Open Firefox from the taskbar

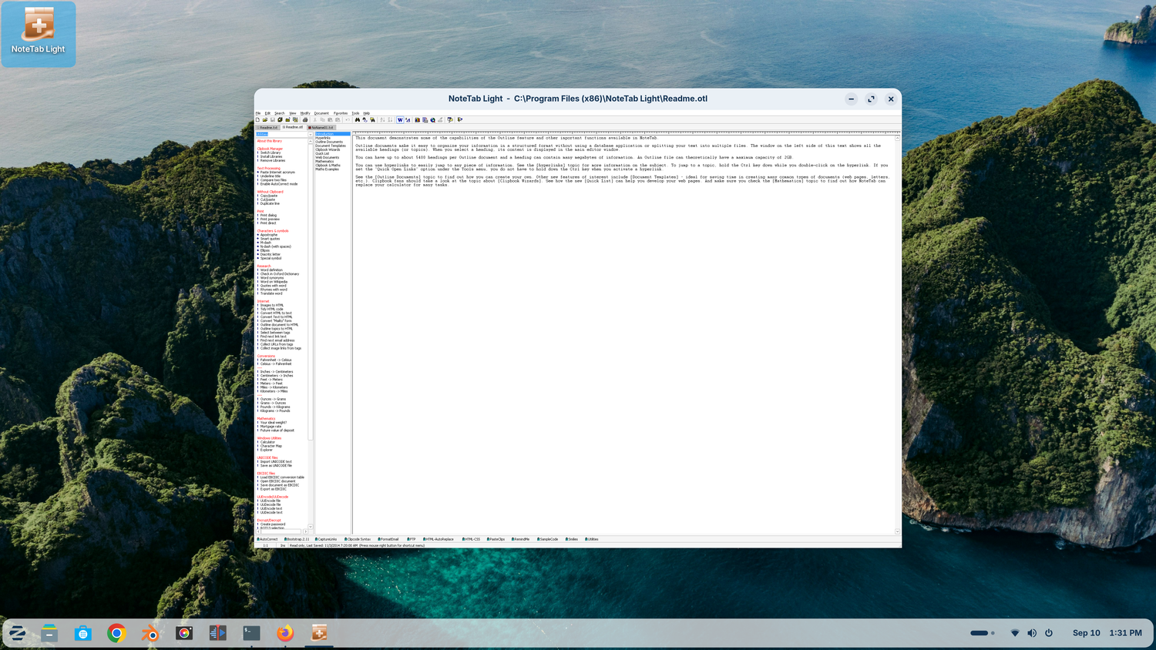[285, 633]
